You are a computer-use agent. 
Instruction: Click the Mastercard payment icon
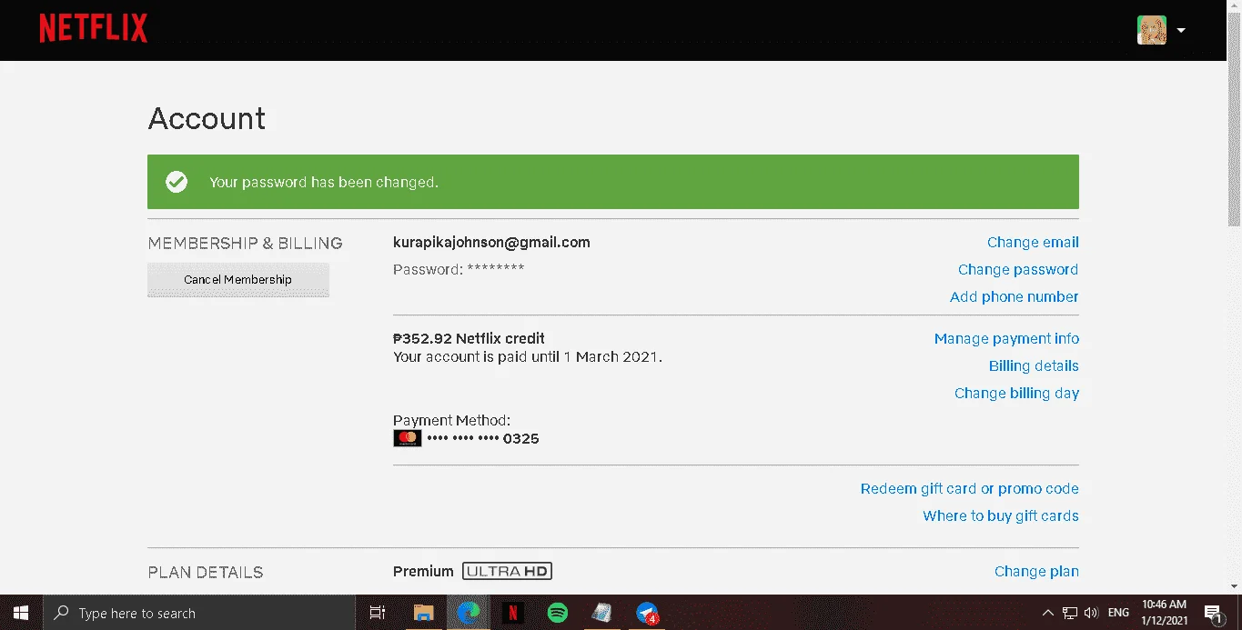click(407, 438)
